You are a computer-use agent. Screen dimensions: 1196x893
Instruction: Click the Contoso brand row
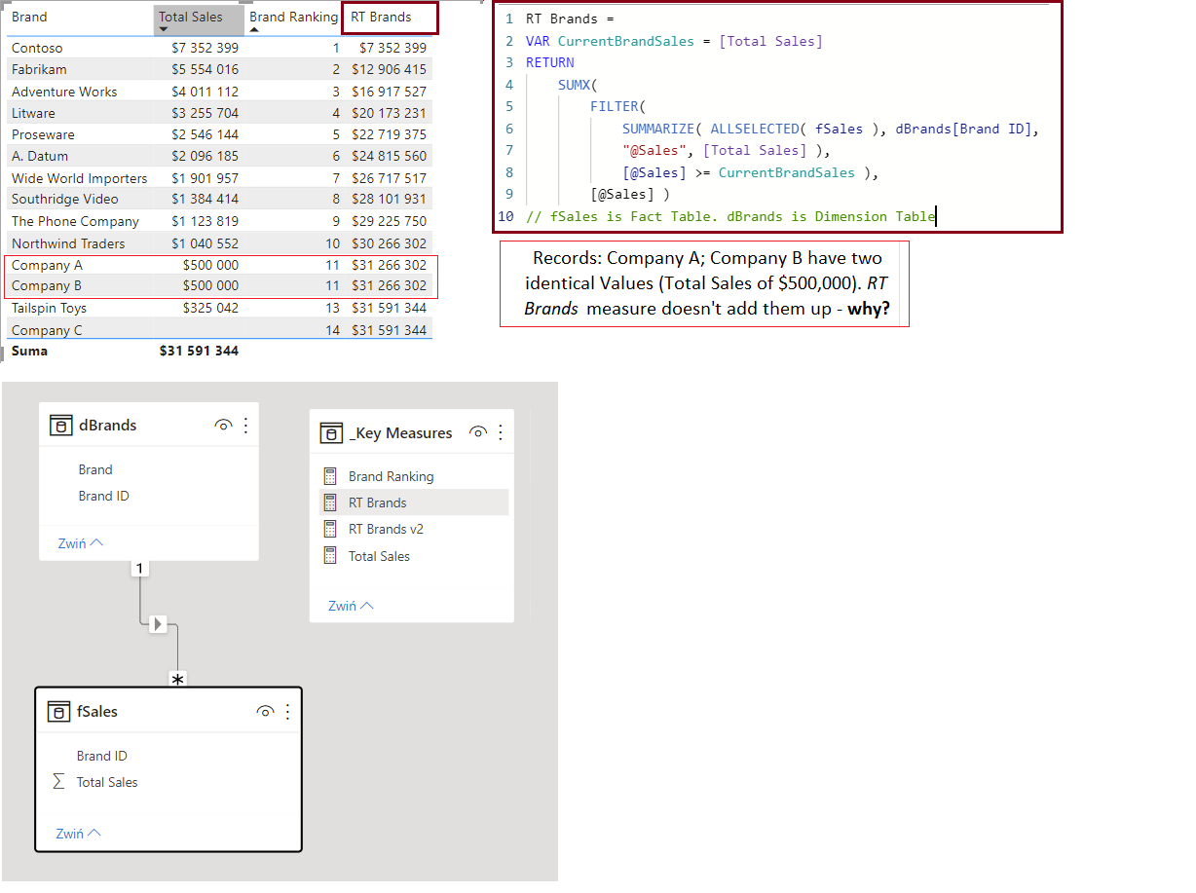pos(220,48)
